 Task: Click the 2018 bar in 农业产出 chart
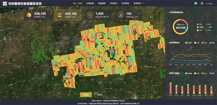pyautogui.click(x=188, y=89)
